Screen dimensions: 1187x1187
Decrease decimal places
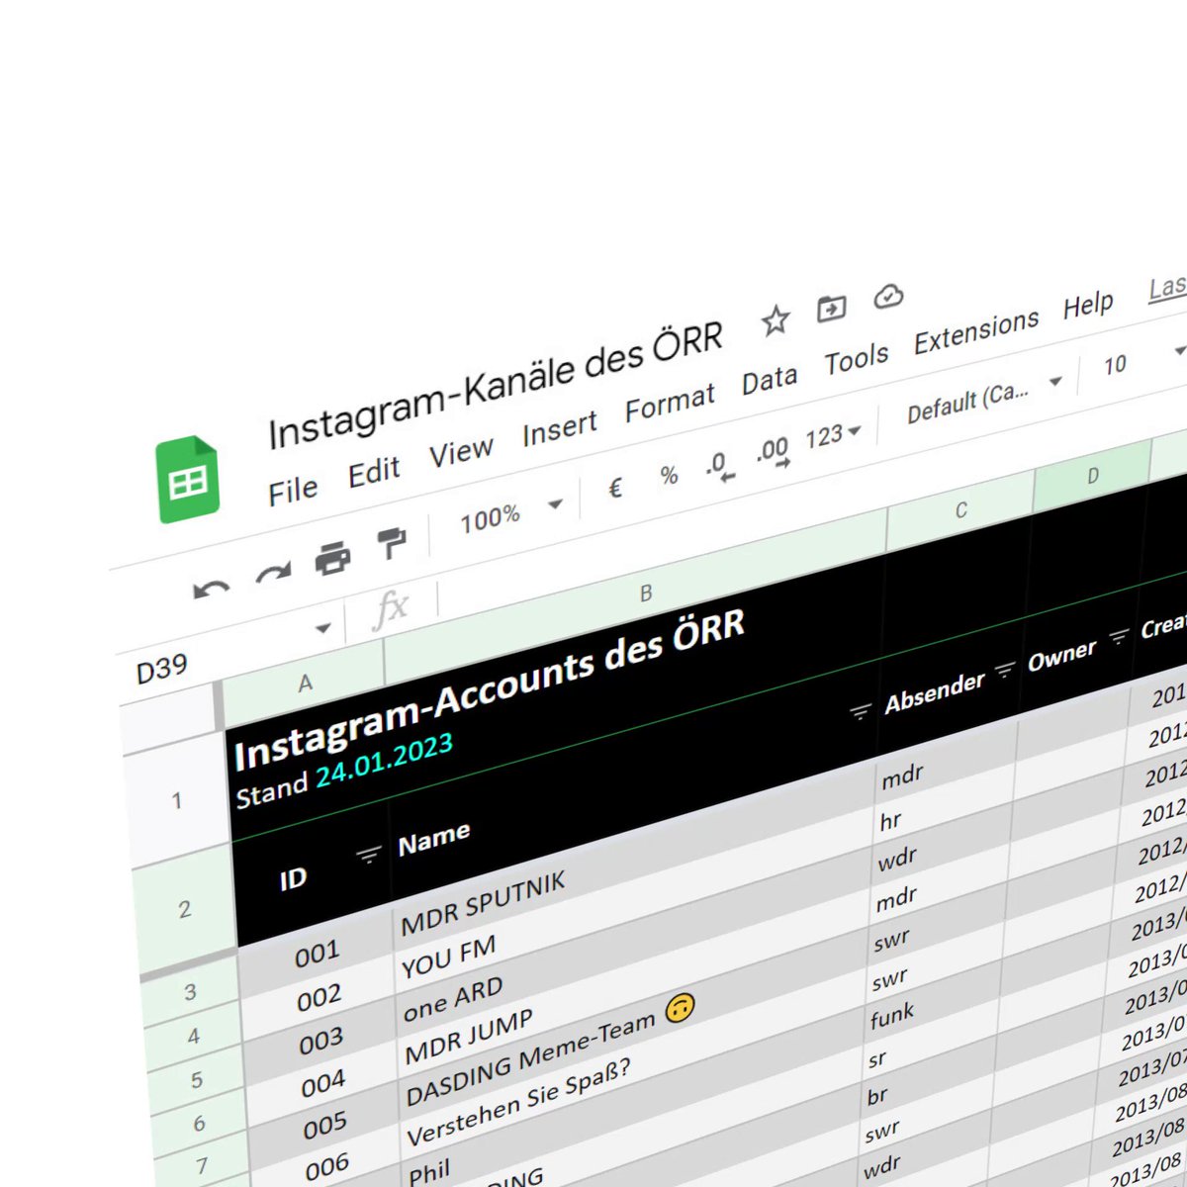click(720, 466)
